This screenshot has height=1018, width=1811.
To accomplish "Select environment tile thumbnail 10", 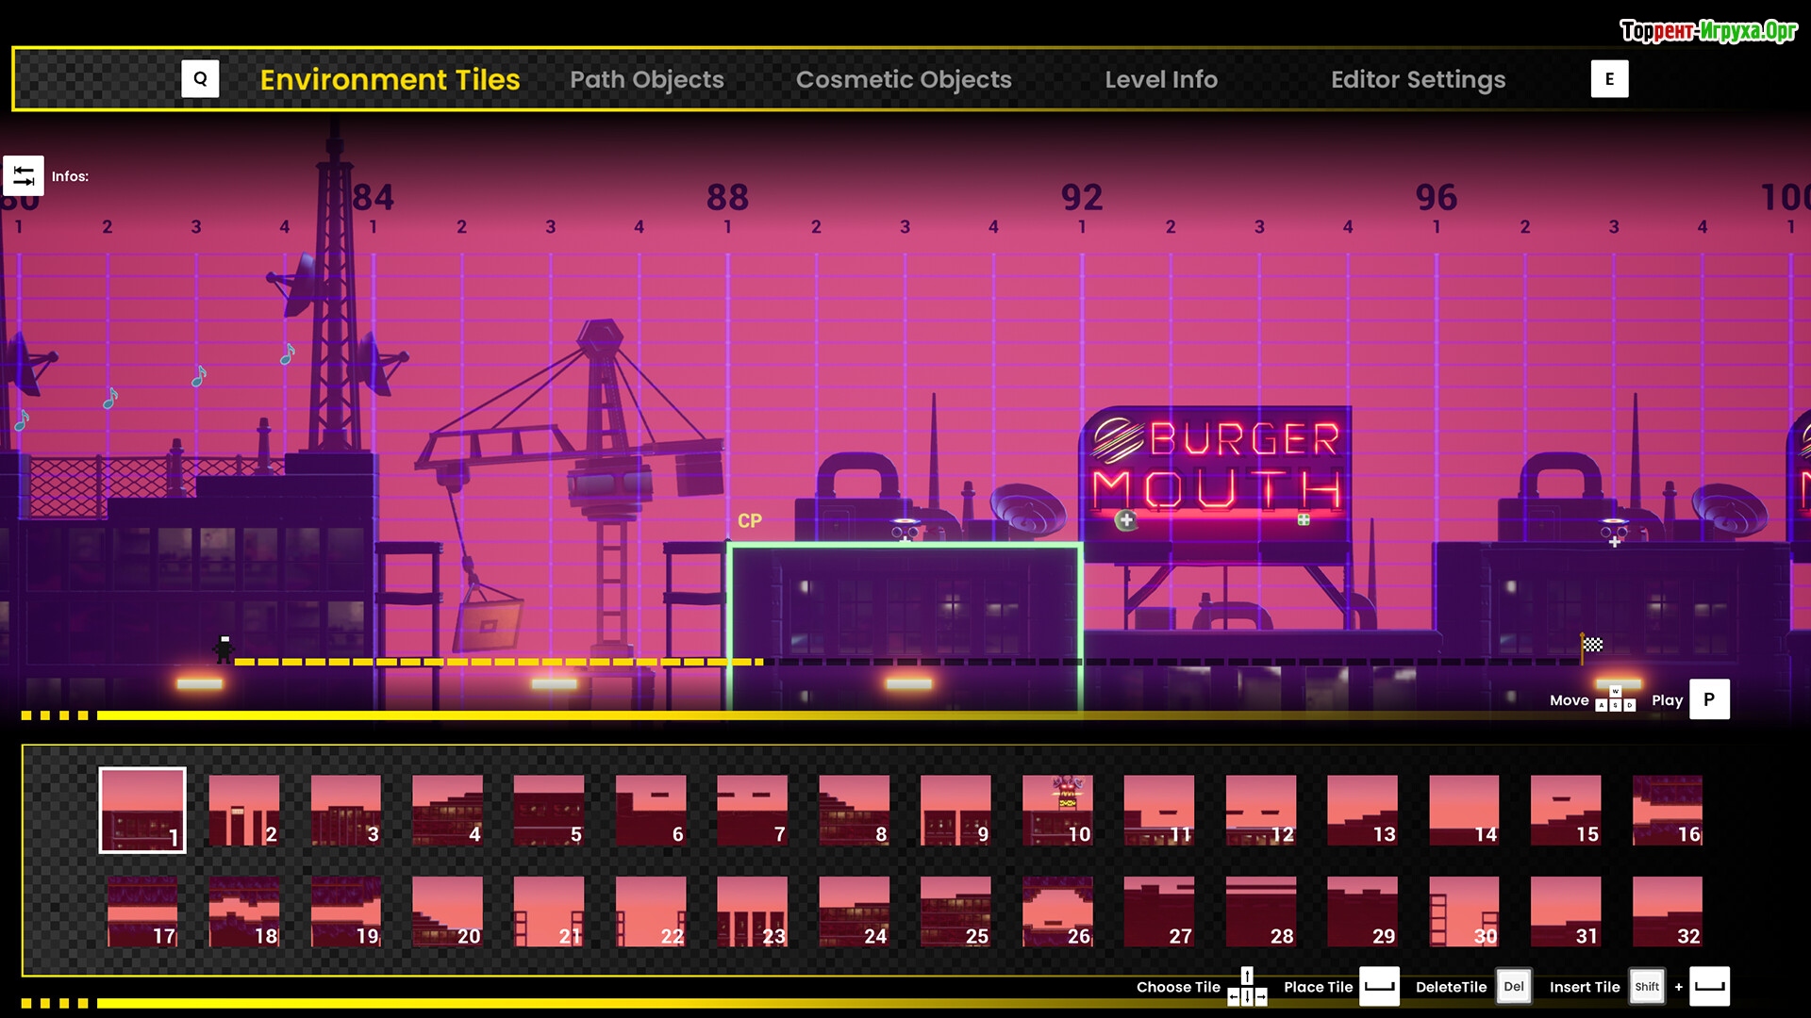I will coord(1057,811).
